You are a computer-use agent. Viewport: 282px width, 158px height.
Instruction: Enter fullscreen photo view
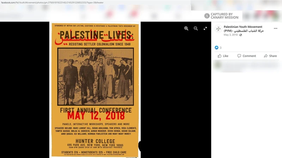tap(205, 28)
